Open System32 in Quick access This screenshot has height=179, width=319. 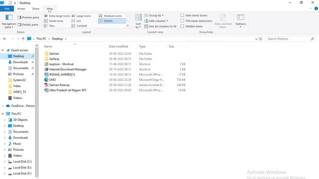[19, 80]
